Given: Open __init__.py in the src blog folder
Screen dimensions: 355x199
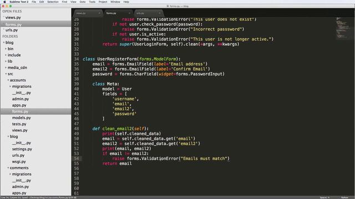Looking at the screenshot, I should 21,143.
